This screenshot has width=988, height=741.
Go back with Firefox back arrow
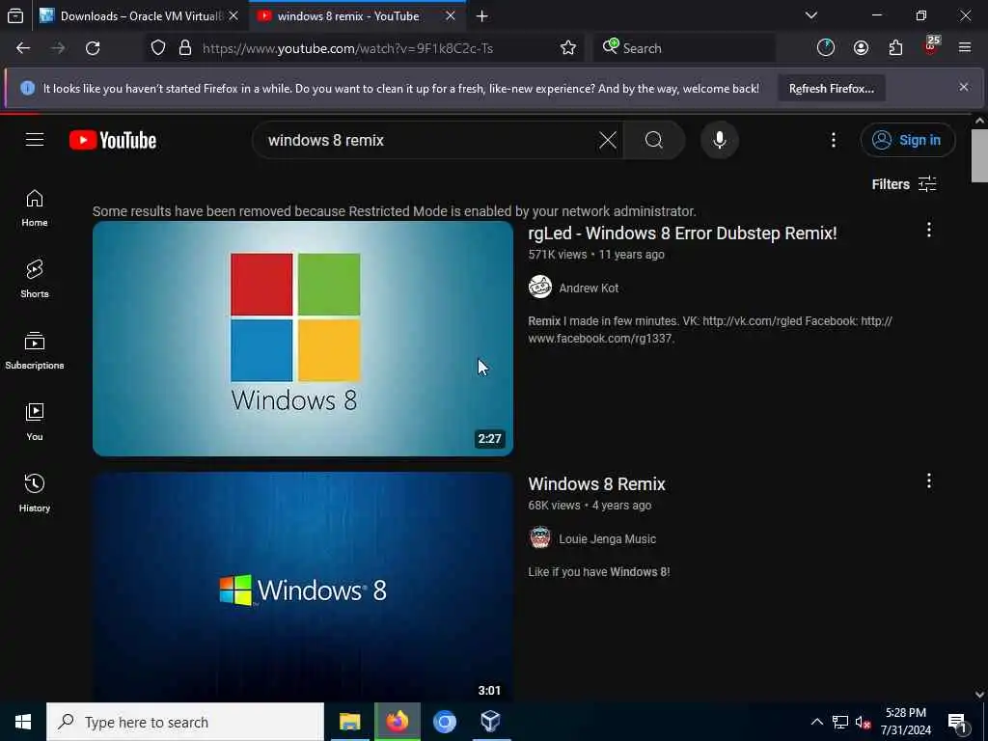tap(23, 48)
